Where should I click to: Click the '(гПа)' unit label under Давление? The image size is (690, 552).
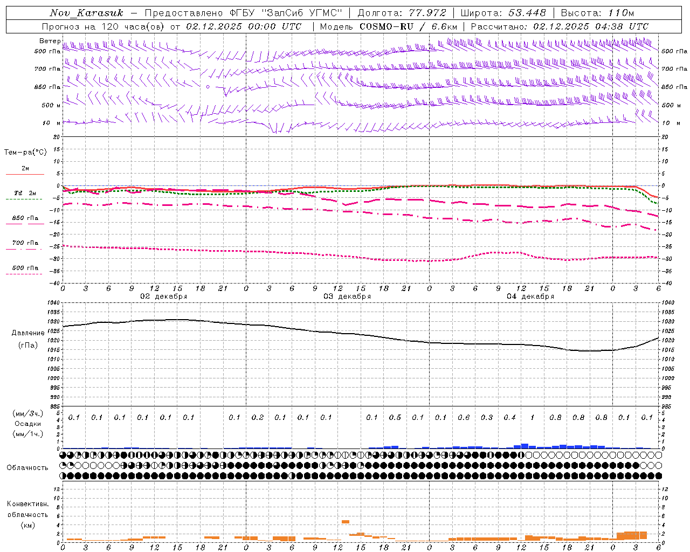pos(28,345)
